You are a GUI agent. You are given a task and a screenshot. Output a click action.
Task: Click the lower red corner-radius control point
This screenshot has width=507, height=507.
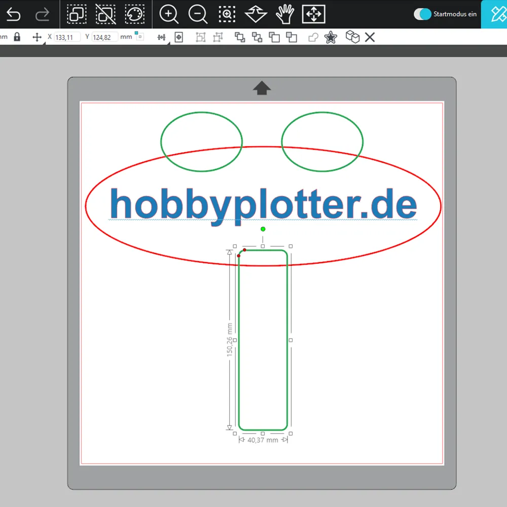coord(239,256)
